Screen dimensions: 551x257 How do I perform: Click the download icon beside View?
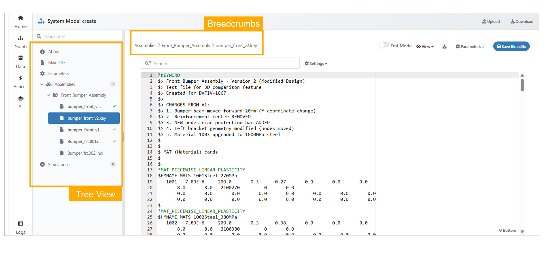tap(444, 46)
